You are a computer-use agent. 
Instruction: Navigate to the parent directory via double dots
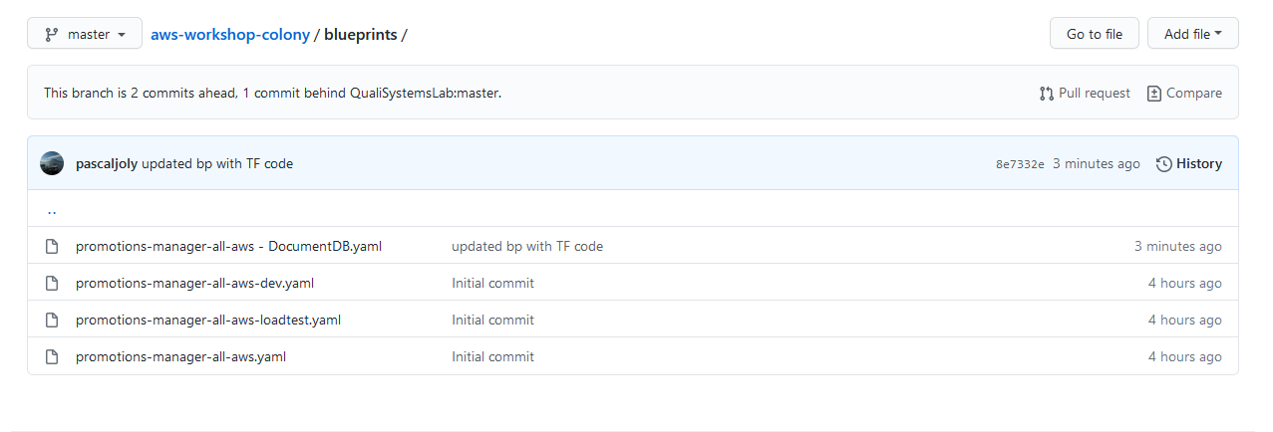[52, 209]
